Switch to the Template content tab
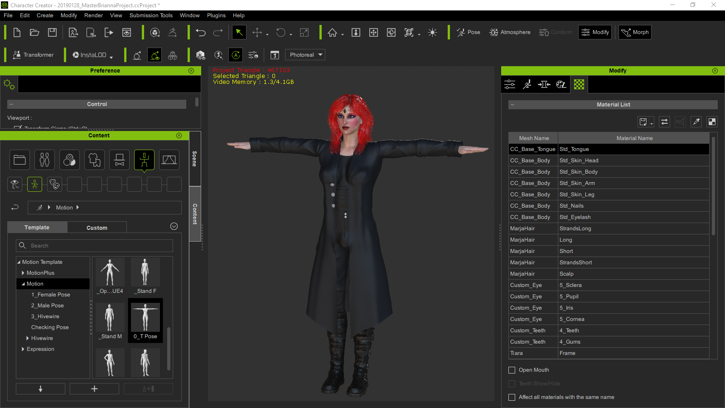This screenshot has width=725, height=408. point(37,228)
